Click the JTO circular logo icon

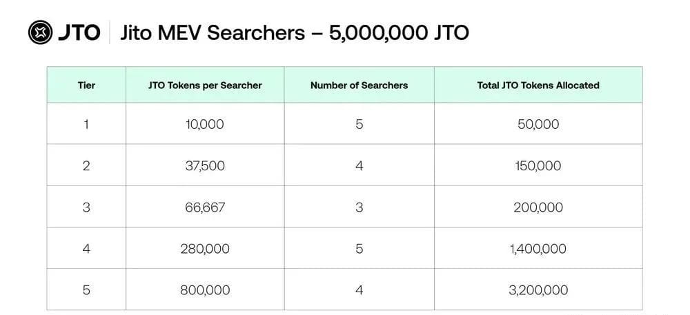pyautogui.click(x=41, y=32)
